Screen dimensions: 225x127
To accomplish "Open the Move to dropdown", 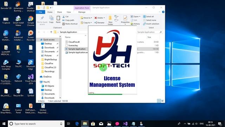I will (86, 18).
